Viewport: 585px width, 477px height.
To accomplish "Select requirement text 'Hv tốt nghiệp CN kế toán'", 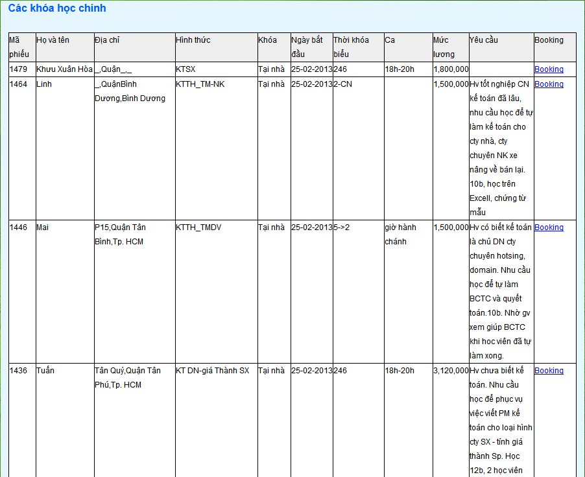I will point(499,91).
